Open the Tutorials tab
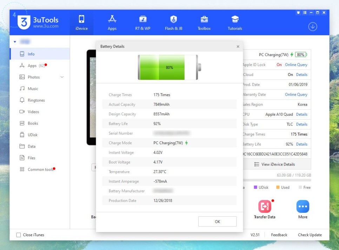 (x=235, y=23)
